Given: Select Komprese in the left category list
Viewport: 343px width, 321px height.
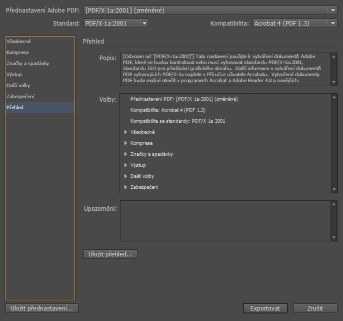Looking at the screenshot, I should click(x=40, y=53).
